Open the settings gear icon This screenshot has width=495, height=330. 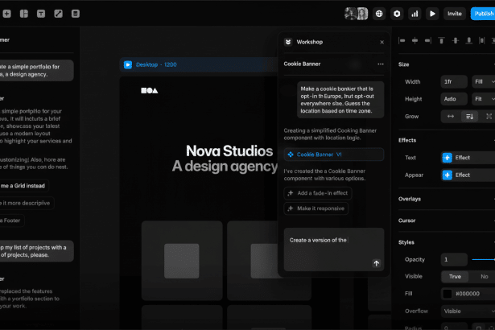[x=397, y=14]
